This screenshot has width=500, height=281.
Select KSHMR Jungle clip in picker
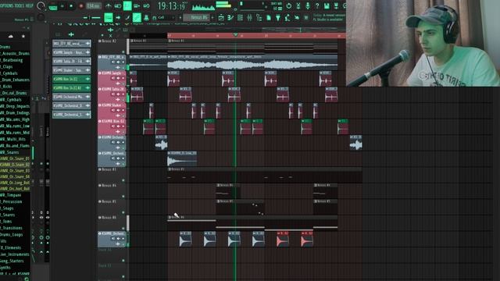[71, 52]
